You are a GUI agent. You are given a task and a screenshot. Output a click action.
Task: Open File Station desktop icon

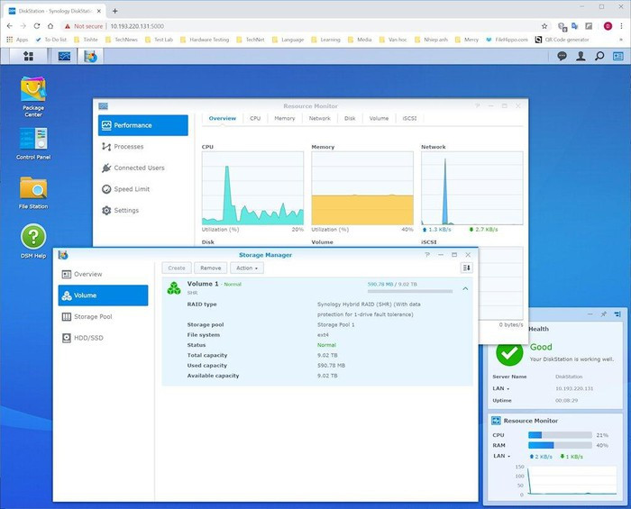pos(33,190)
